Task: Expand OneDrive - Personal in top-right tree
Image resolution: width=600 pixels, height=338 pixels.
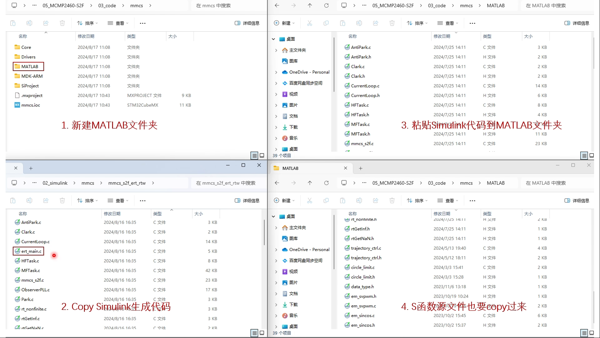Action: point(276,72)
